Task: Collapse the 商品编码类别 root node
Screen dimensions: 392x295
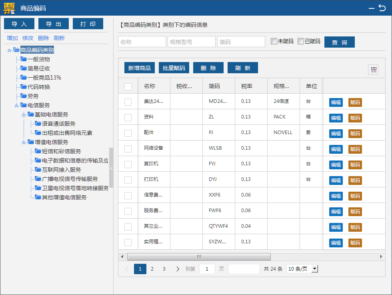Action: [x=9, y=50]
